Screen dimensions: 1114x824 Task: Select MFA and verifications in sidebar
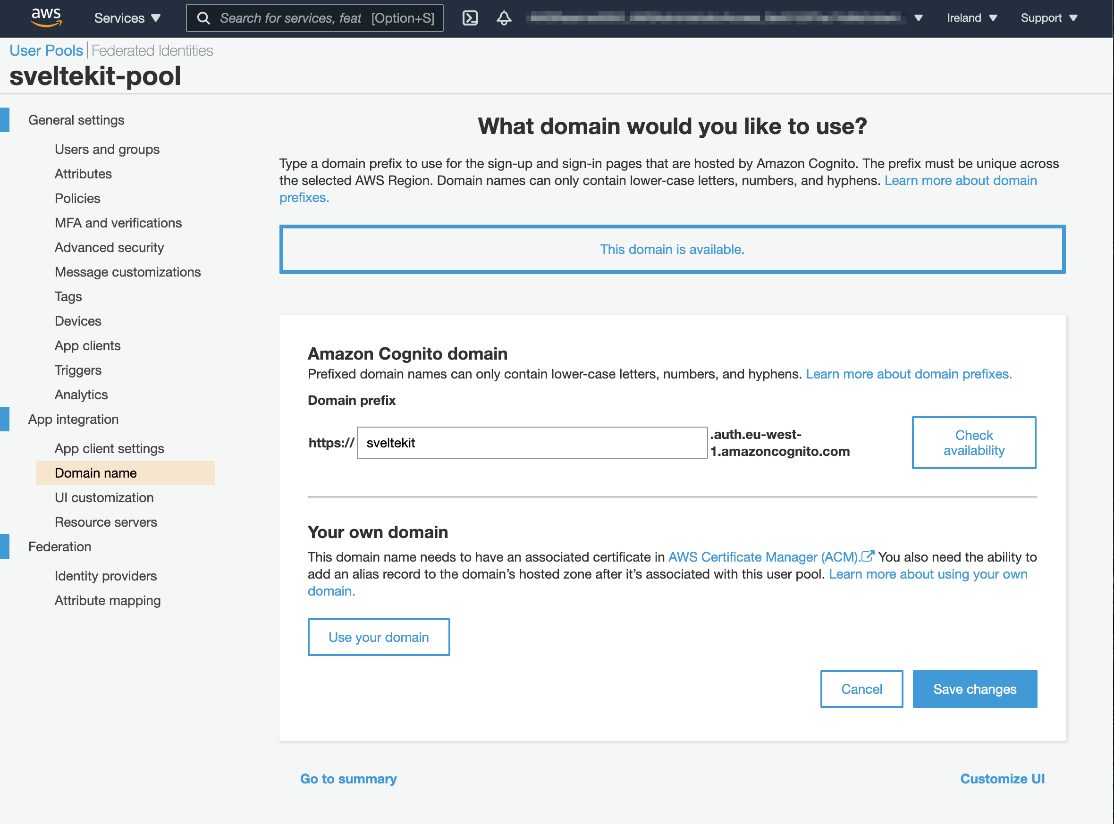click(x=118, y=222)
